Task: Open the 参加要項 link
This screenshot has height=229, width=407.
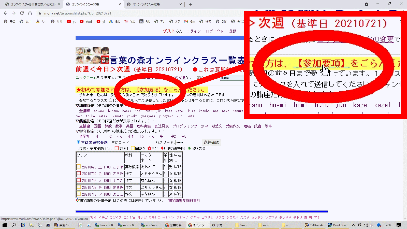Action: (x=149, y=90)
